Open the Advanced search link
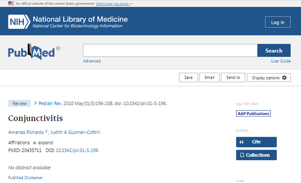 click(x=92, y=61)
